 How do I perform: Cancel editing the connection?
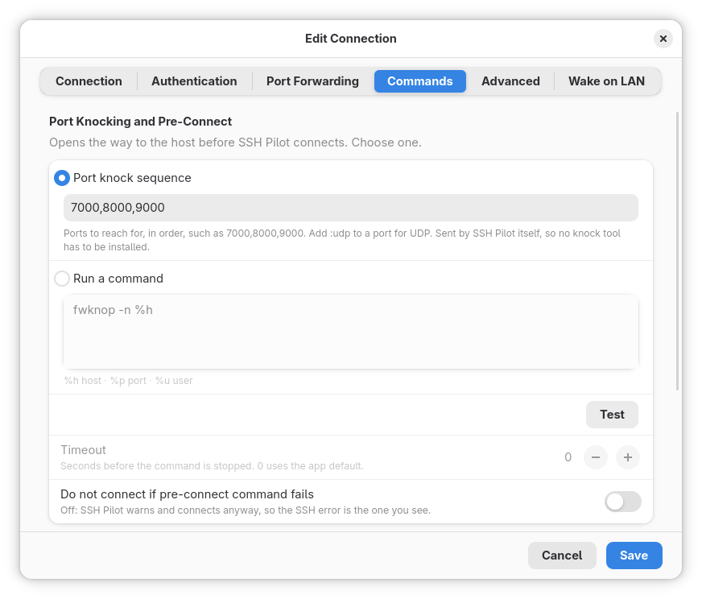coord(562,556)
